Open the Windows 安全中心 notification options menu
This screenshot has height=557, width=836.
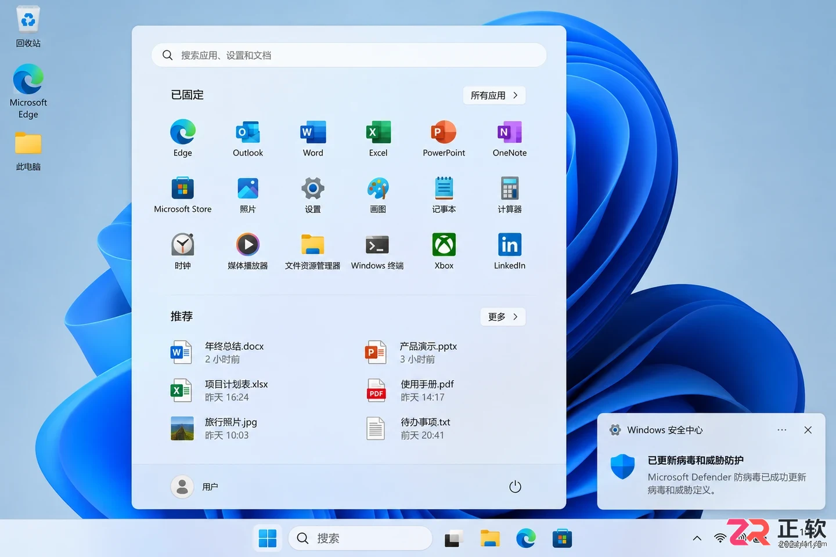(x=782, y=430)
